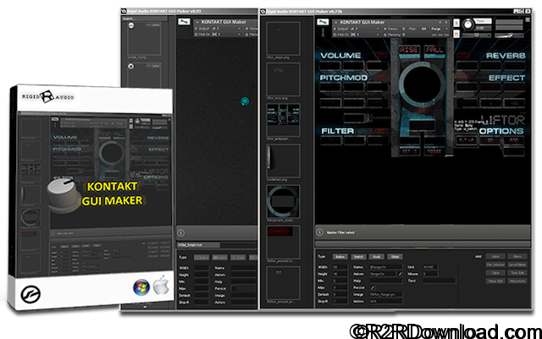Click the Kontakt logo icon in front window
The height and width of the screenshot is (339, 542).
323,22
